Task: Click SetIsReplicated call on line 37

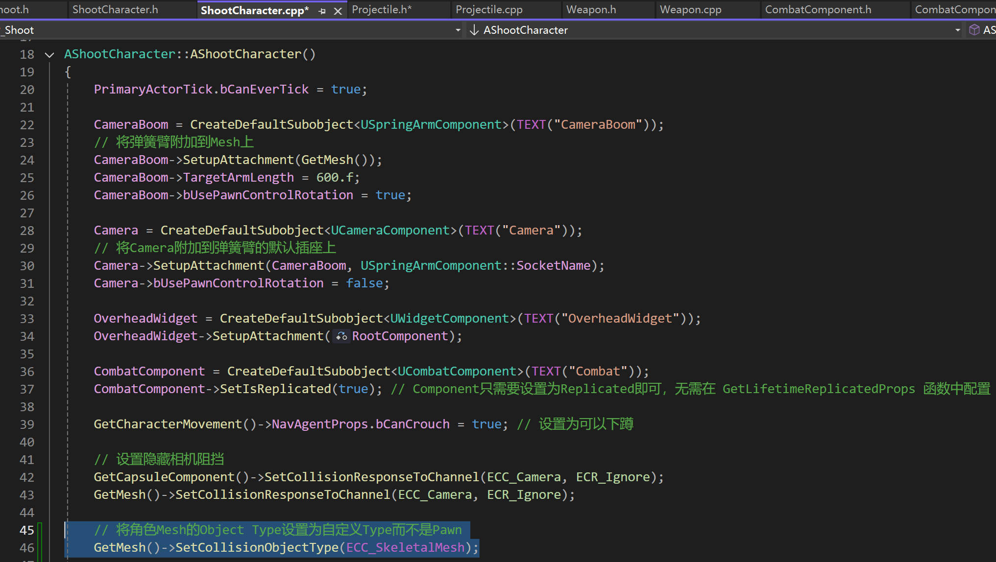Action: [x=275, y=389]
